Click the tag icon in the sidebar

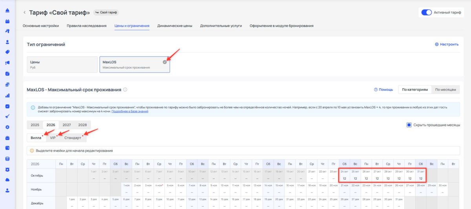(7, 52)
